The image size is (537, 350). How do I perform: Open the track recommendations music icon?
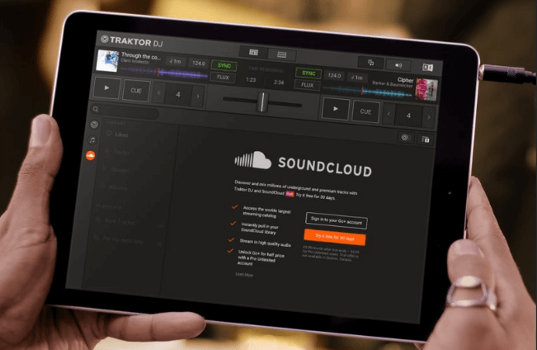370,63
